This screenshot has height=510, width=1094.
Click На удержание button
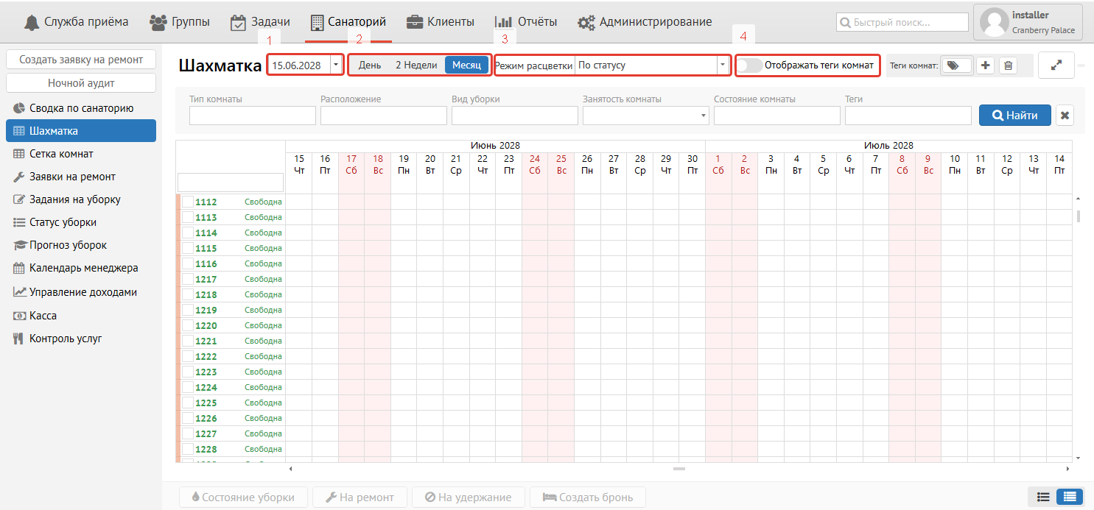[x=469, y=497]
